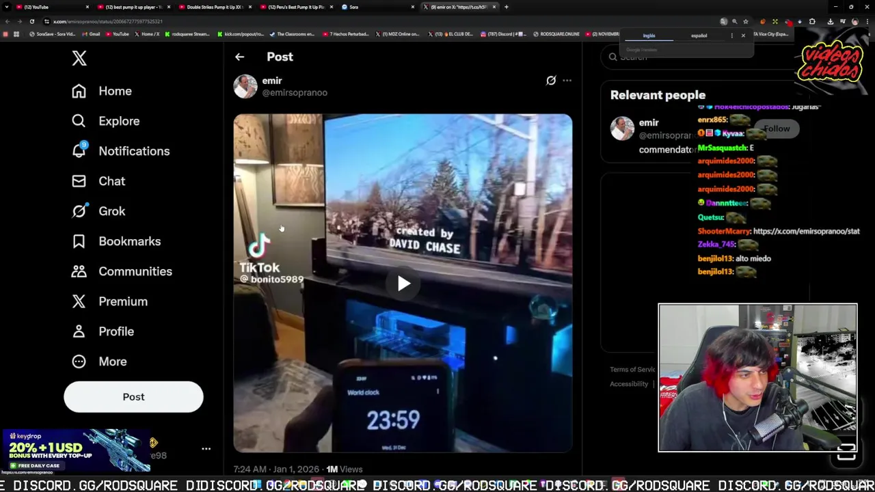The width and height of the screenshot is (875, 492).
Task: Open the Terms of Service link
Action: click(633, 370)
